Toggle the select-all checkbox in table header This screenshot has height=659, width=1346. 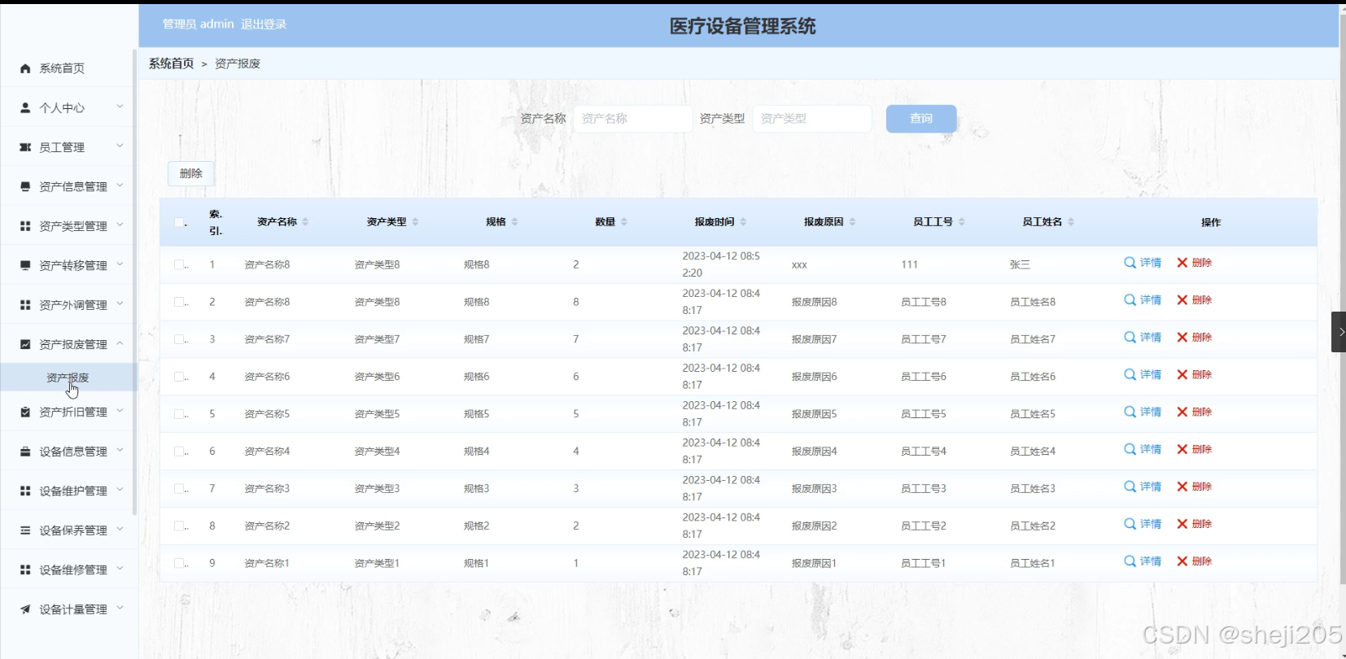179,222
